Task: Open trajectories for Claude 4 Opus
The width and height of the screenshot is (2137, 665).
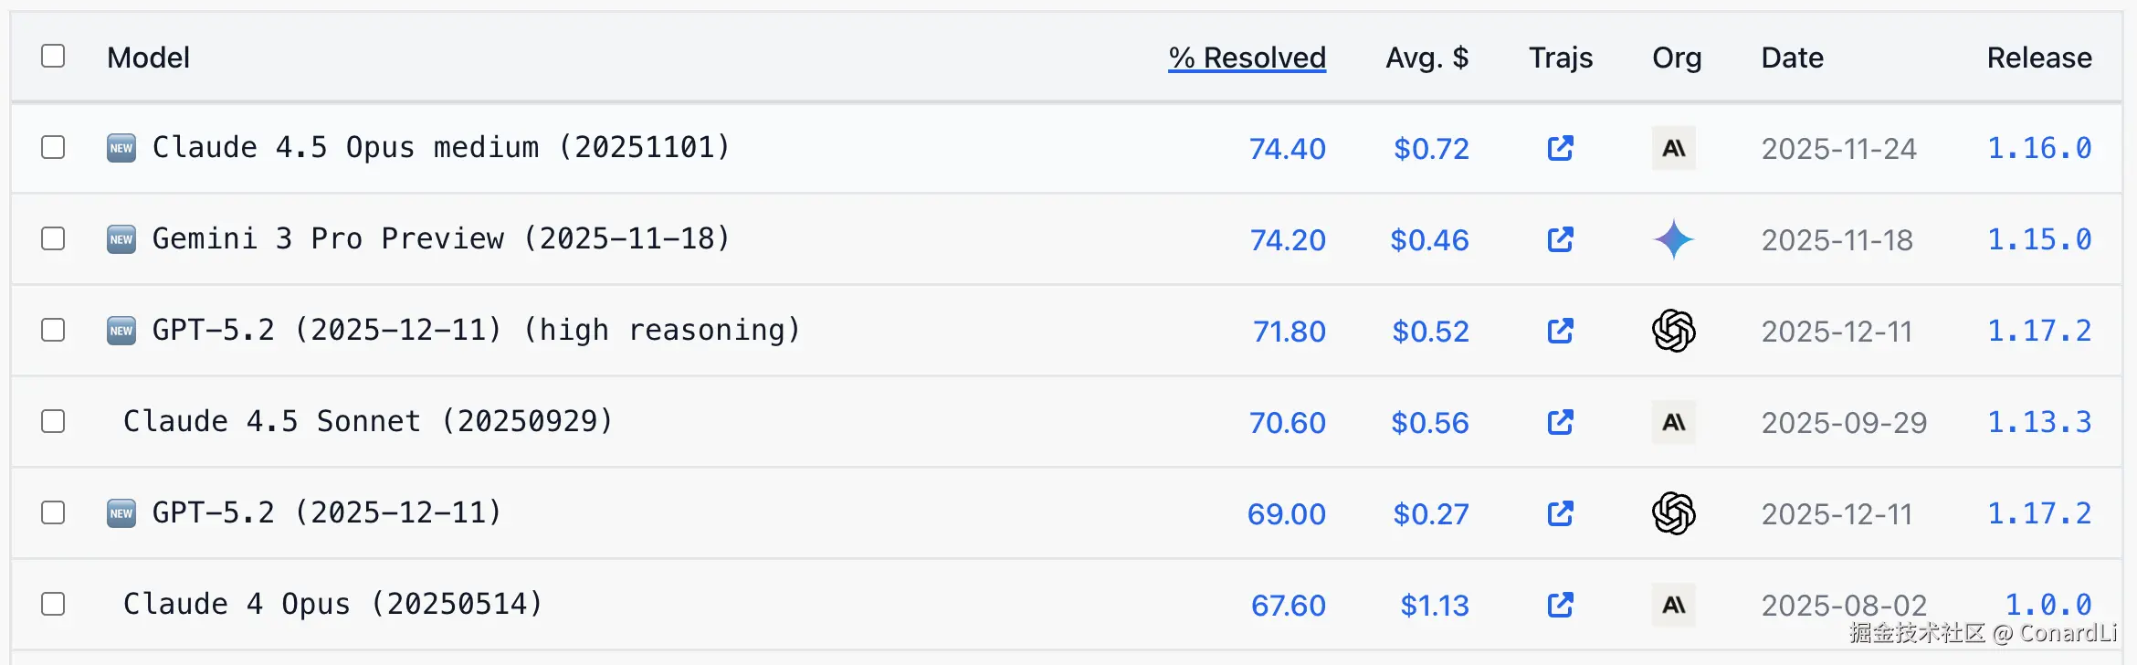Action: [x=1561, y=605]
